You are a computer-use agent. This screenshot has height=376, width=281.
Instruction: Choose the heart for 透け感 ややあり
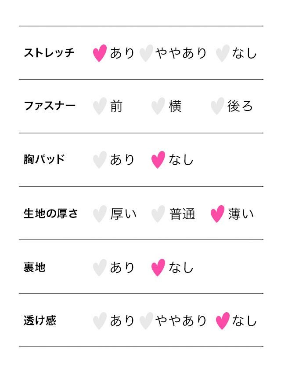pos(146,321)
